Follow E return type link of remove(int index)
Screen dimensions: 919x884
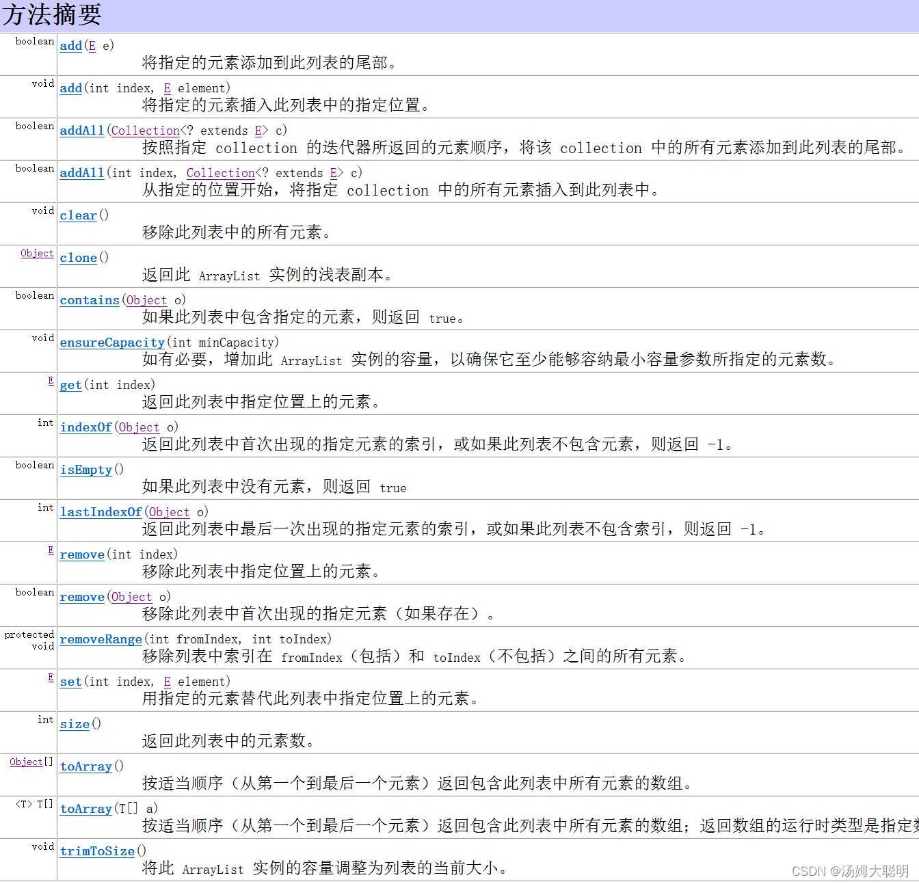(x=51, y=550)
